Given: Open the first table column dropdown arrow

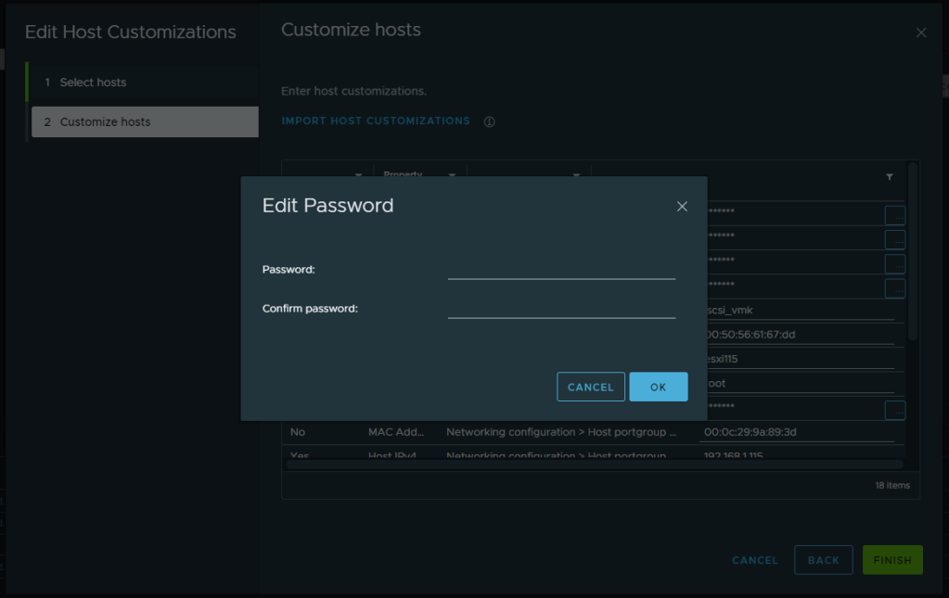Looking at the screenshot, I should pyautogui.click(x=359, y=175).
